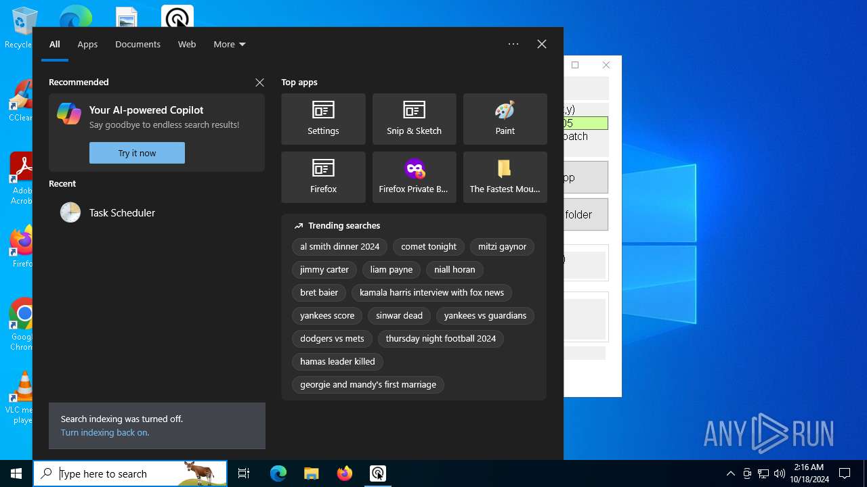Open Firefox from the taskbar
This screenshot has height=487, width=867.
pos(344,473)
